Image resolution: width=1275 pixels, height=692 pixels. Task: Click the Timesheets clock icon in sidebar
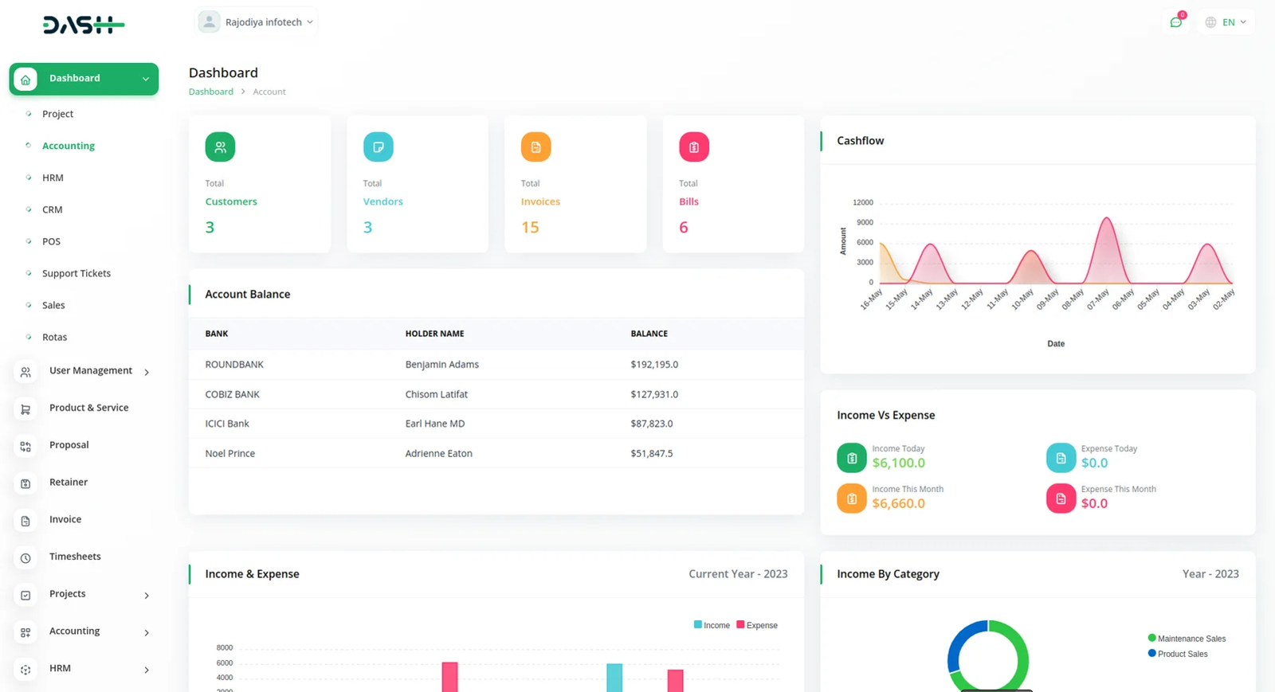25,557
